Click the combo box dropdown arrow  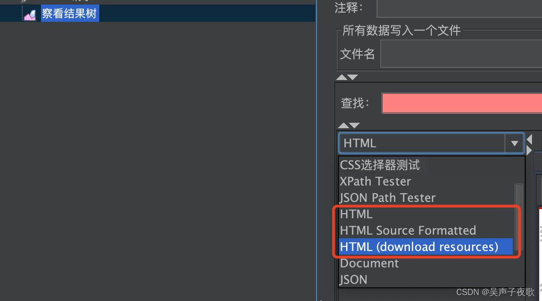click(514, 143)
